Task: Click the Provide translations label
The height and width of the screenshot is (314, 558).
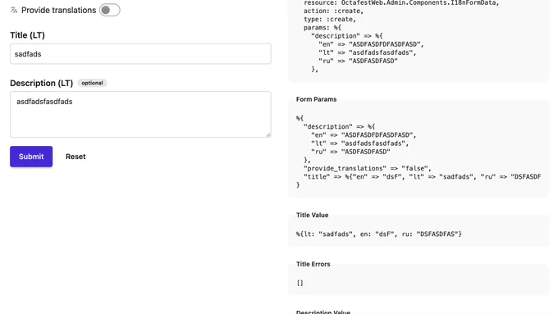Action: [59, 10]
